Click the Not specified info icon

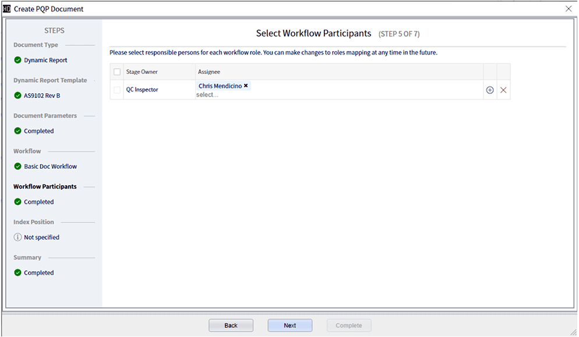18,237
